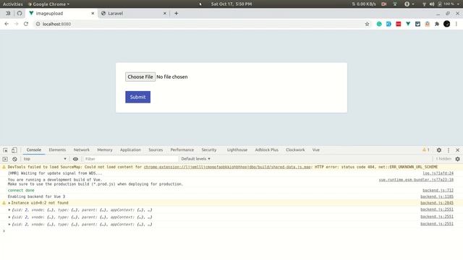Click the blue Submit button

138,97
